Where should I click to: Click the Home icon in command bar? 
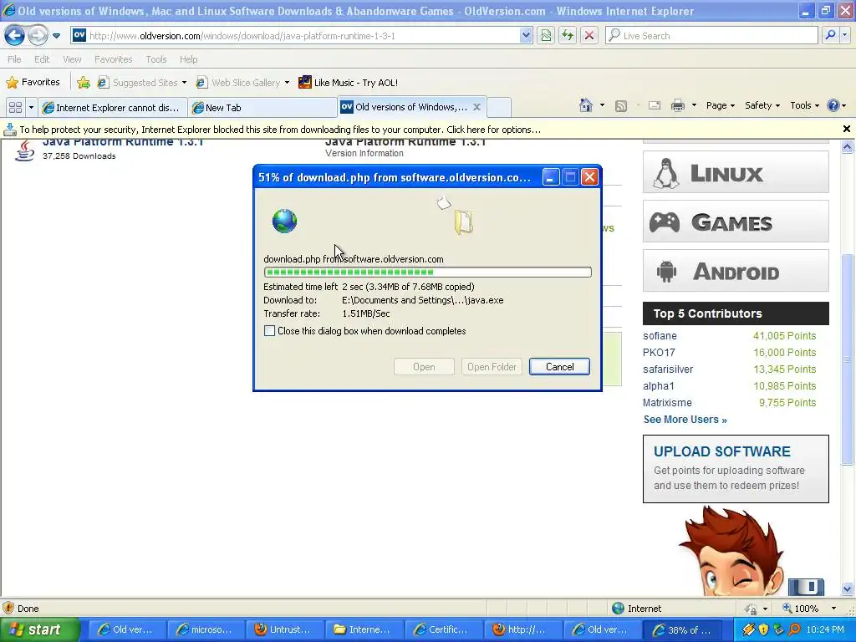point(586,105)
